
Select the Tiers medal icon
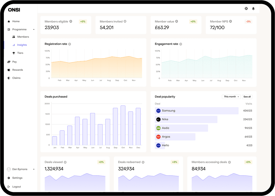coord(14,53)
